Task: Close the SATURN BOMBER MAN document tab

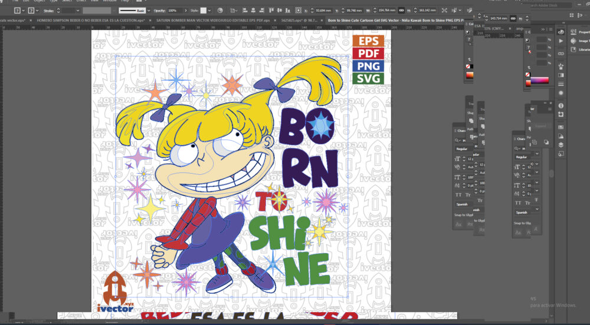Action: pos(275,20)
